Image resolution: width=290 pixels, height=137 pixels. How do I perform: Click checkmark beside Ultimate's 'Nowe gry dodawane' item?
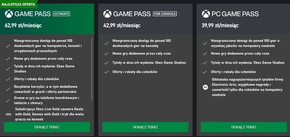tap(8, 59)
